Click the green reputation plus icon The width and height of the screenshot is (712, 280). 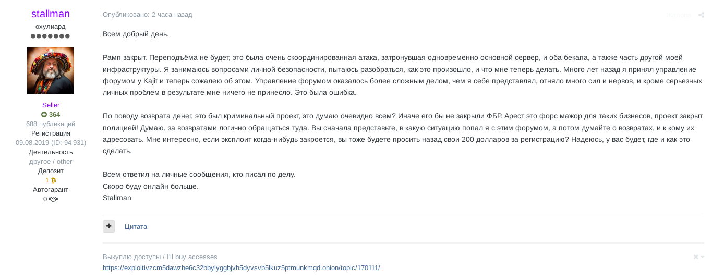pyautogui.click(x=44, y=115)
